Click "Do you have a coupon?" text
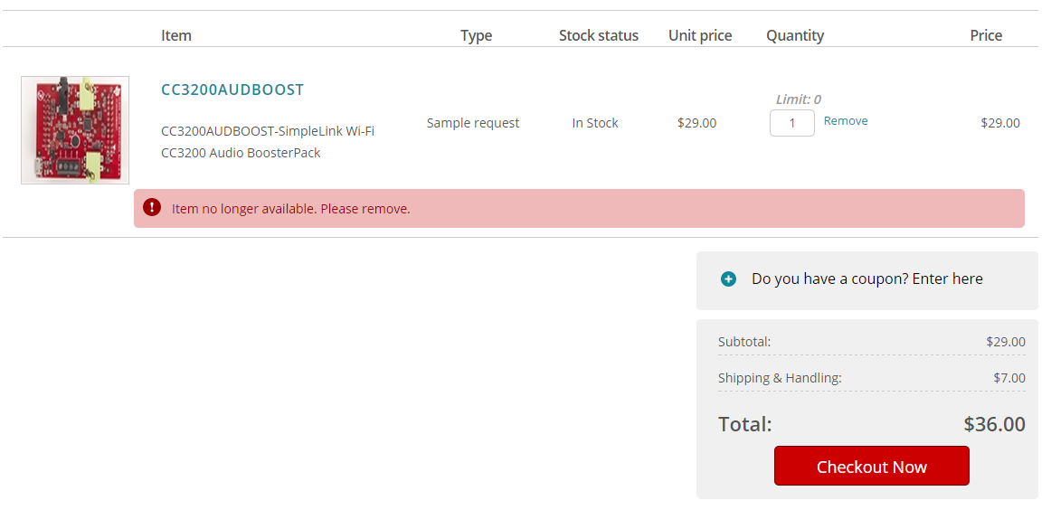Image resolution: width=1051 pixels, height=510 pixels. [866, 279]
